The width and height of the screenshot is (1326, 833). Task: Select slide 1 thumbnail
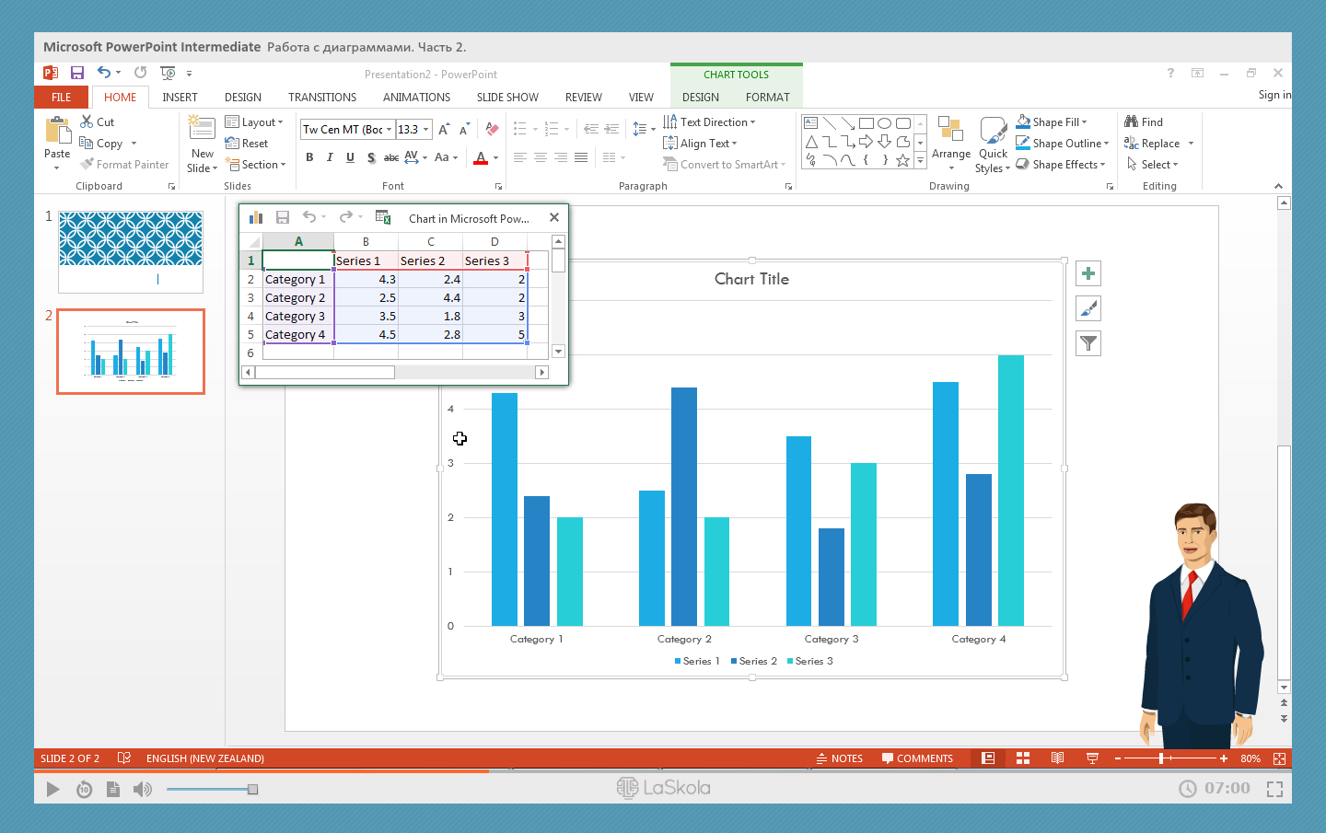pyautogui.click(x=131, y=251)
